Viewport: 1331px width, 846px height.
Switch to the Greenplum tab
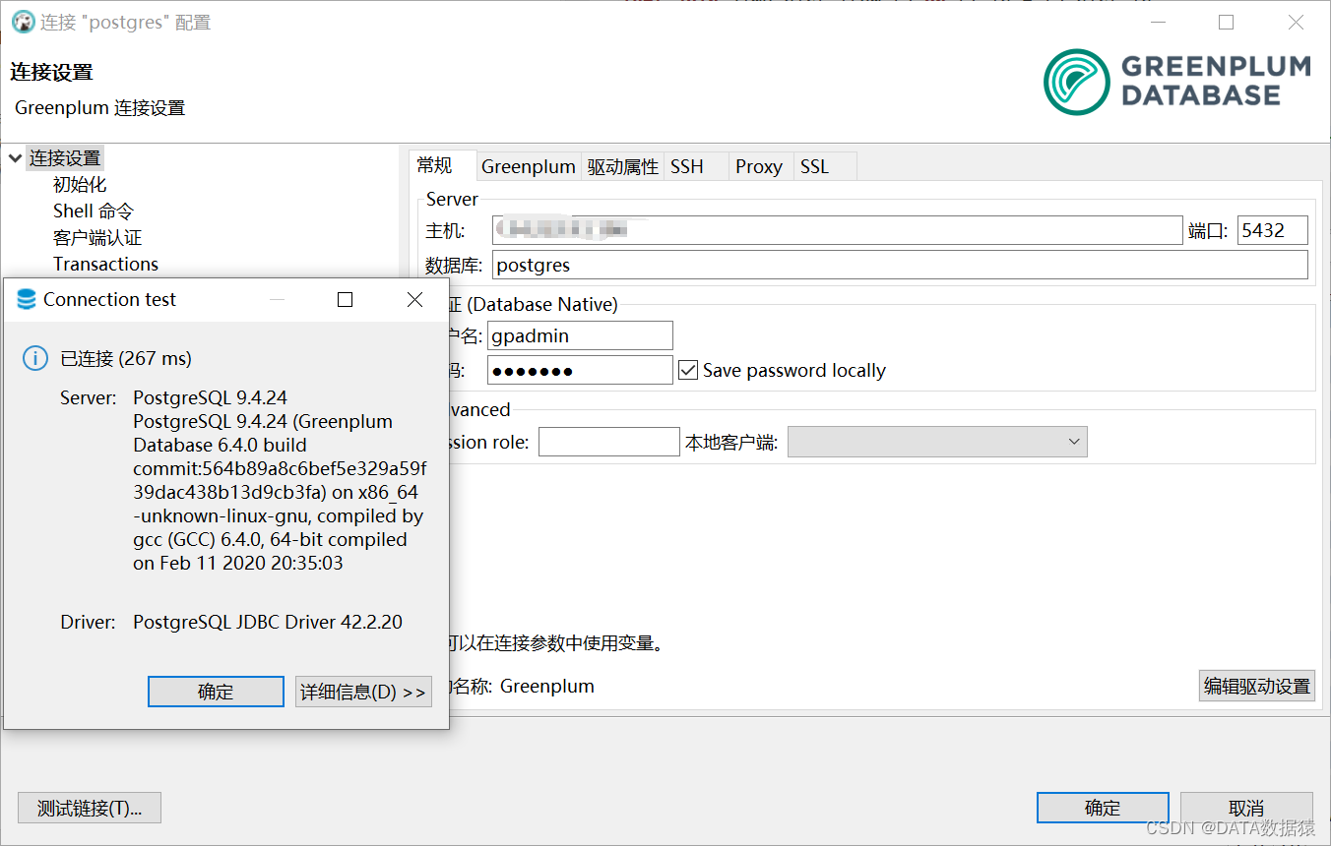point(528,166)
